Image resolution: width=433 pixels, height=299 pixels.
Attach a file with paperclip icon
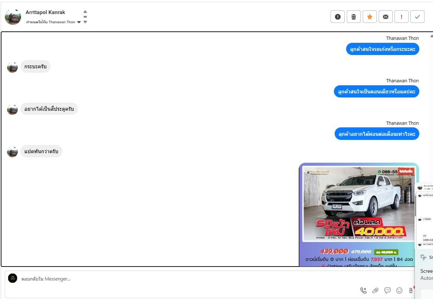pos(375,290)
